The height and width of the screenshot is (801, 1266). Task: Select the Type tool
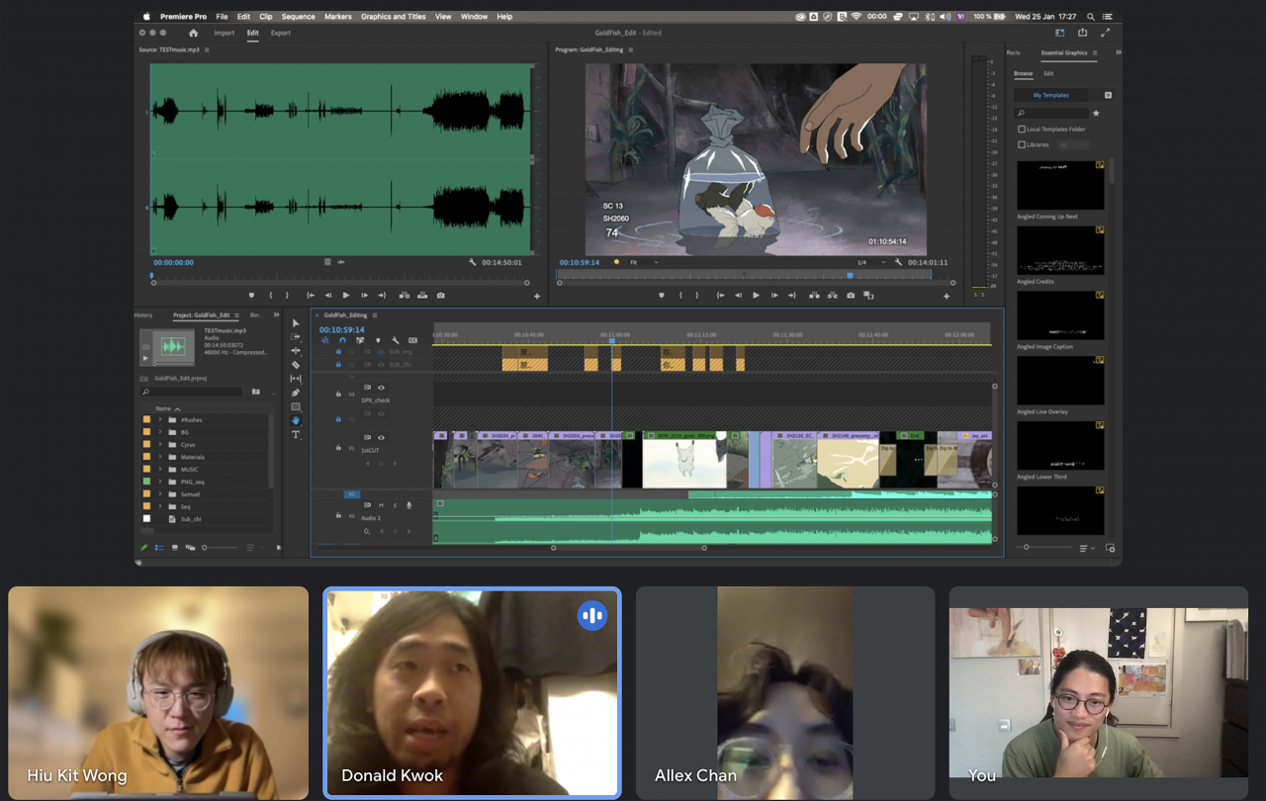[296, 435]
